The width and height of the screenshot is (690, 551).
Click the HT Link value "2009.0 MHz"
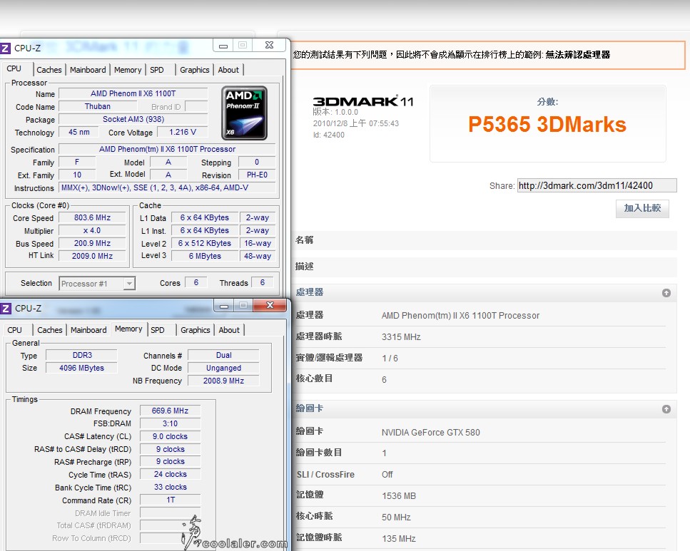coord(93,256)
